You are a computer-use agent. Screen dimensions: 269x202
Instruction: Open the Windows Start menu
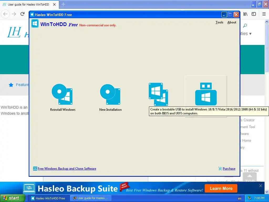(12, 198)
